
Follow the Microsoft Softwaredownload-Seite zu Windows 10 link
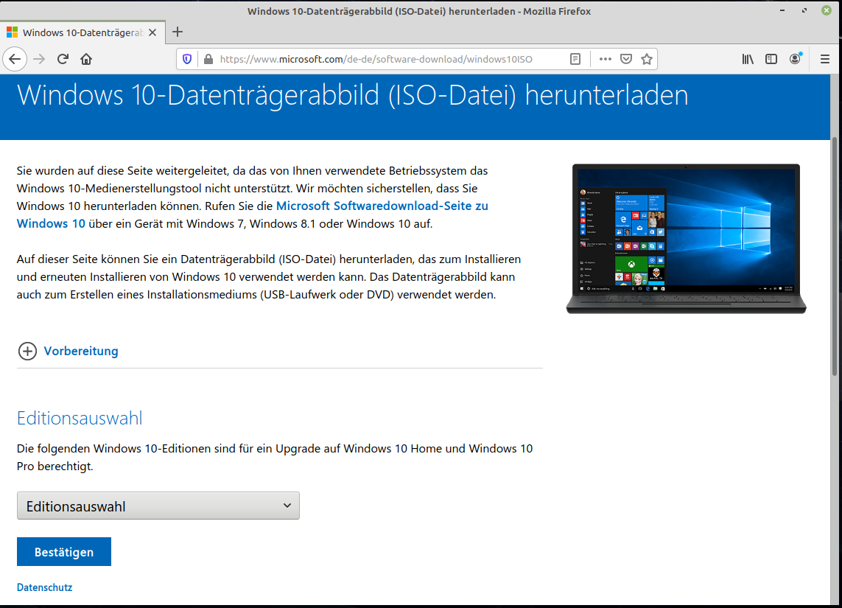click(x=253, y=214)
